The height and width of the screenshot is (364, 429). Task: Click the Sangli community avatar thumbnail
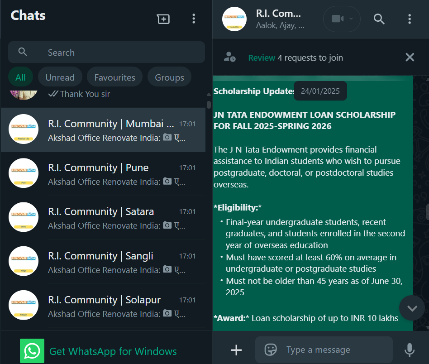coord(24,261)
